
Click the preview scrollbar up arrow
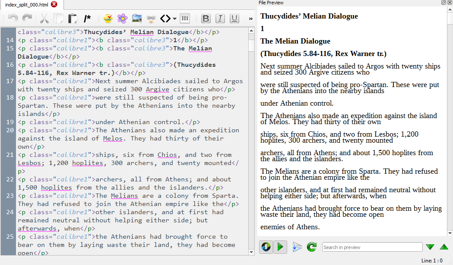click(x=450, y=9)
